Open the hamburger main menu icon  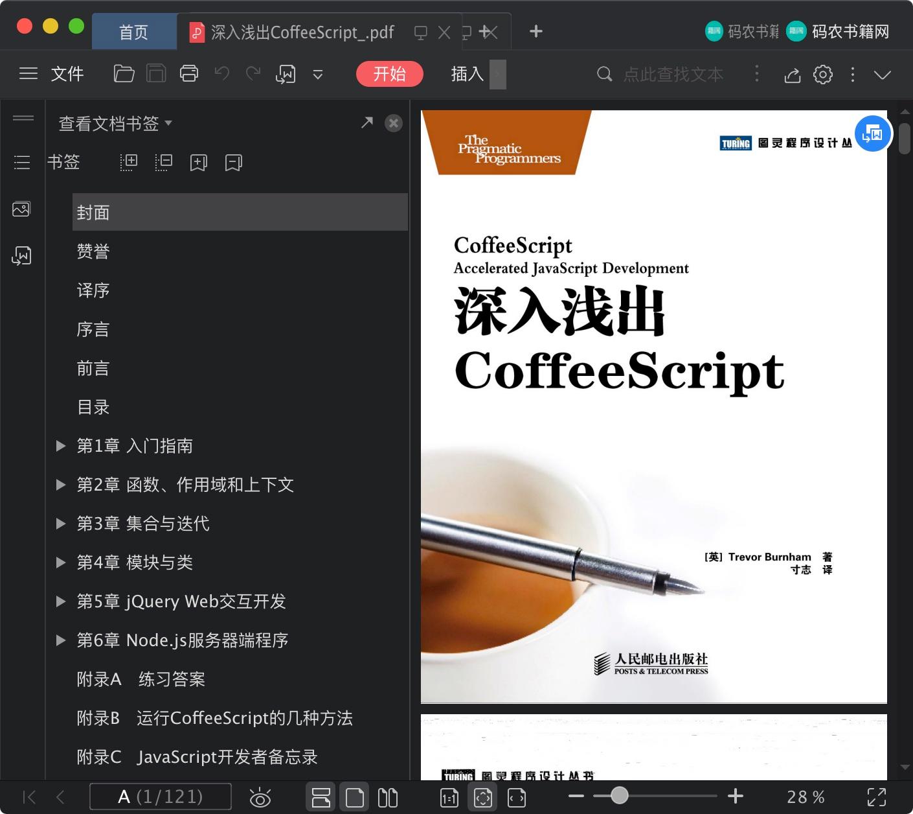click(x=28, y=74)
